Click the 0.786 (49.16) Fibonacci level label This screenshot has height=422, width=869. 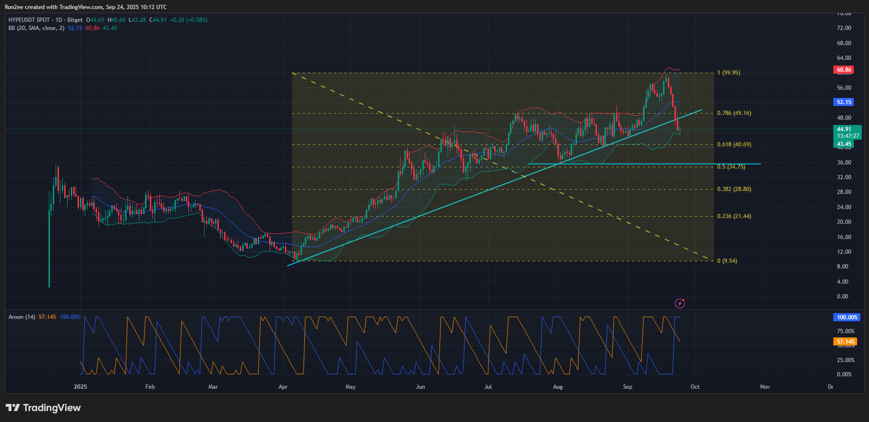point(734,113)
